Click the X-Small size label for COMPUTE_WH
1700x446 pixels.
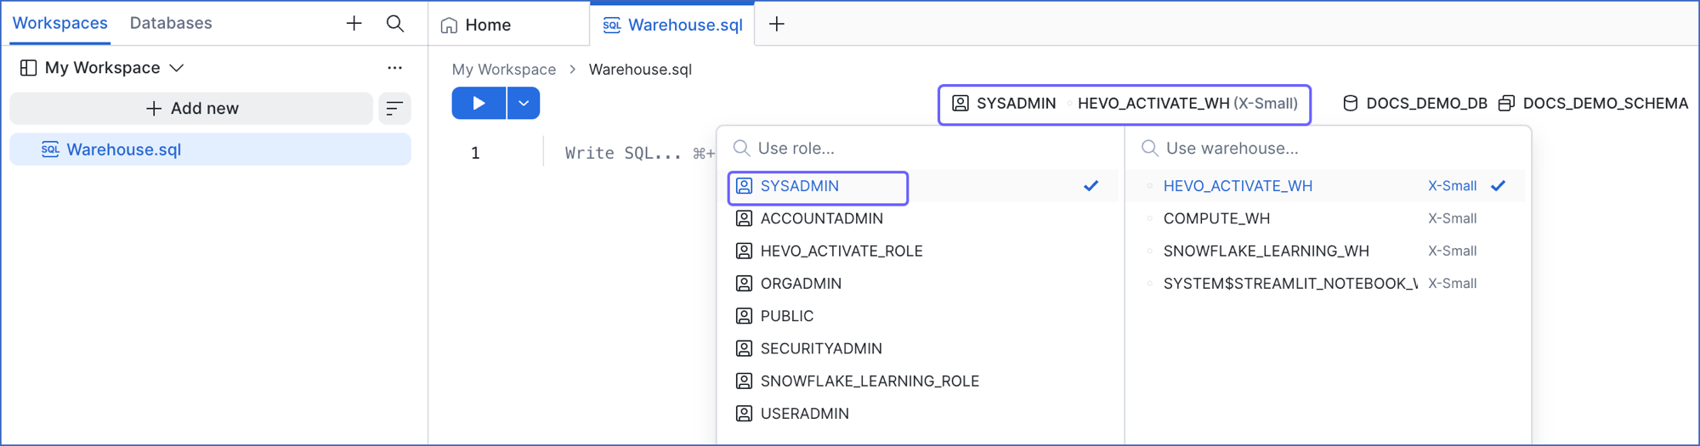[x=1452, y=218]
